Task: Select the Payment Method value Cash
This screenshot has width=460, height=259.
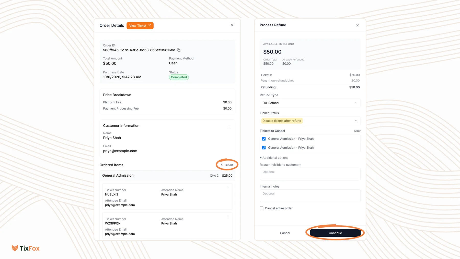Action: (x=173, y=63)
